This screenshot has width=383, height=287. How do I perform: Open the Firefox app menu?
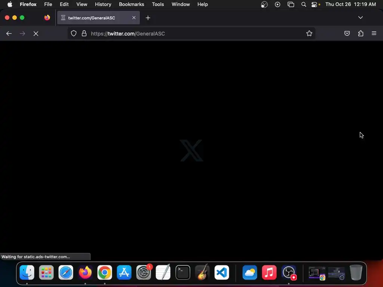tap(28, 4)
